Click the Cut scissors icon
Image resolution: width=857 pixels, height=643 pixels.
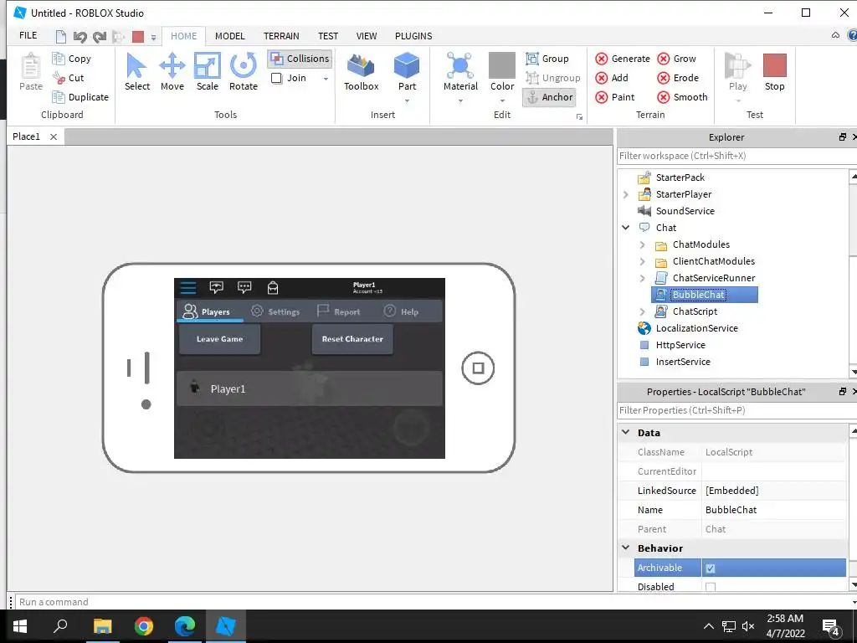point(59,78)
